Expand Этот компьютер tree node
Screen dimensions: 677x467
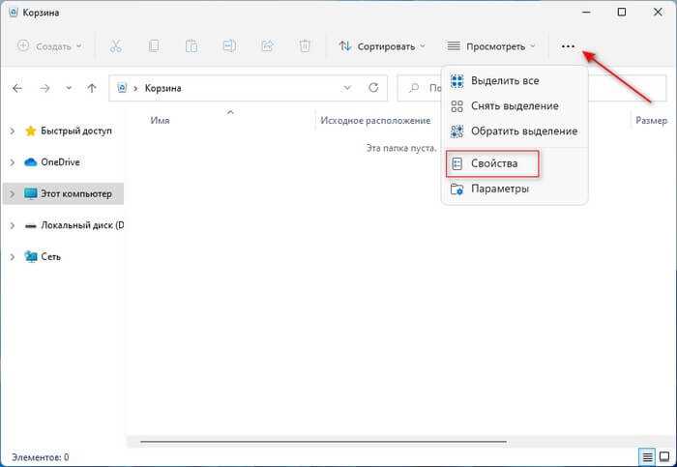[x=12, y=193]
